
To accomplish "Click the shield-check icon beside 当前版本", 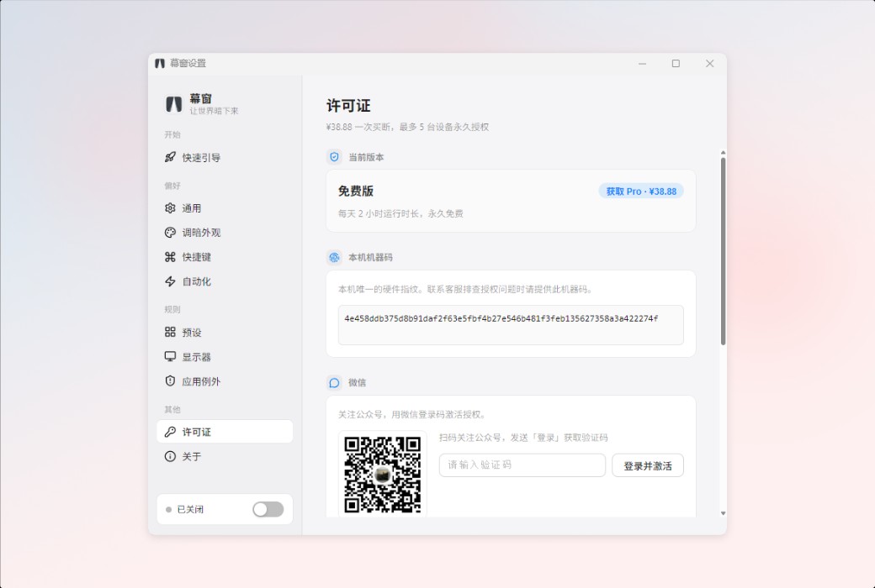I will pos(334,157).
